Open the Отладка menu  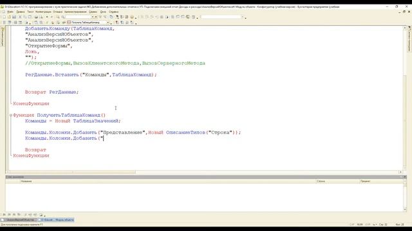(58, 12)
